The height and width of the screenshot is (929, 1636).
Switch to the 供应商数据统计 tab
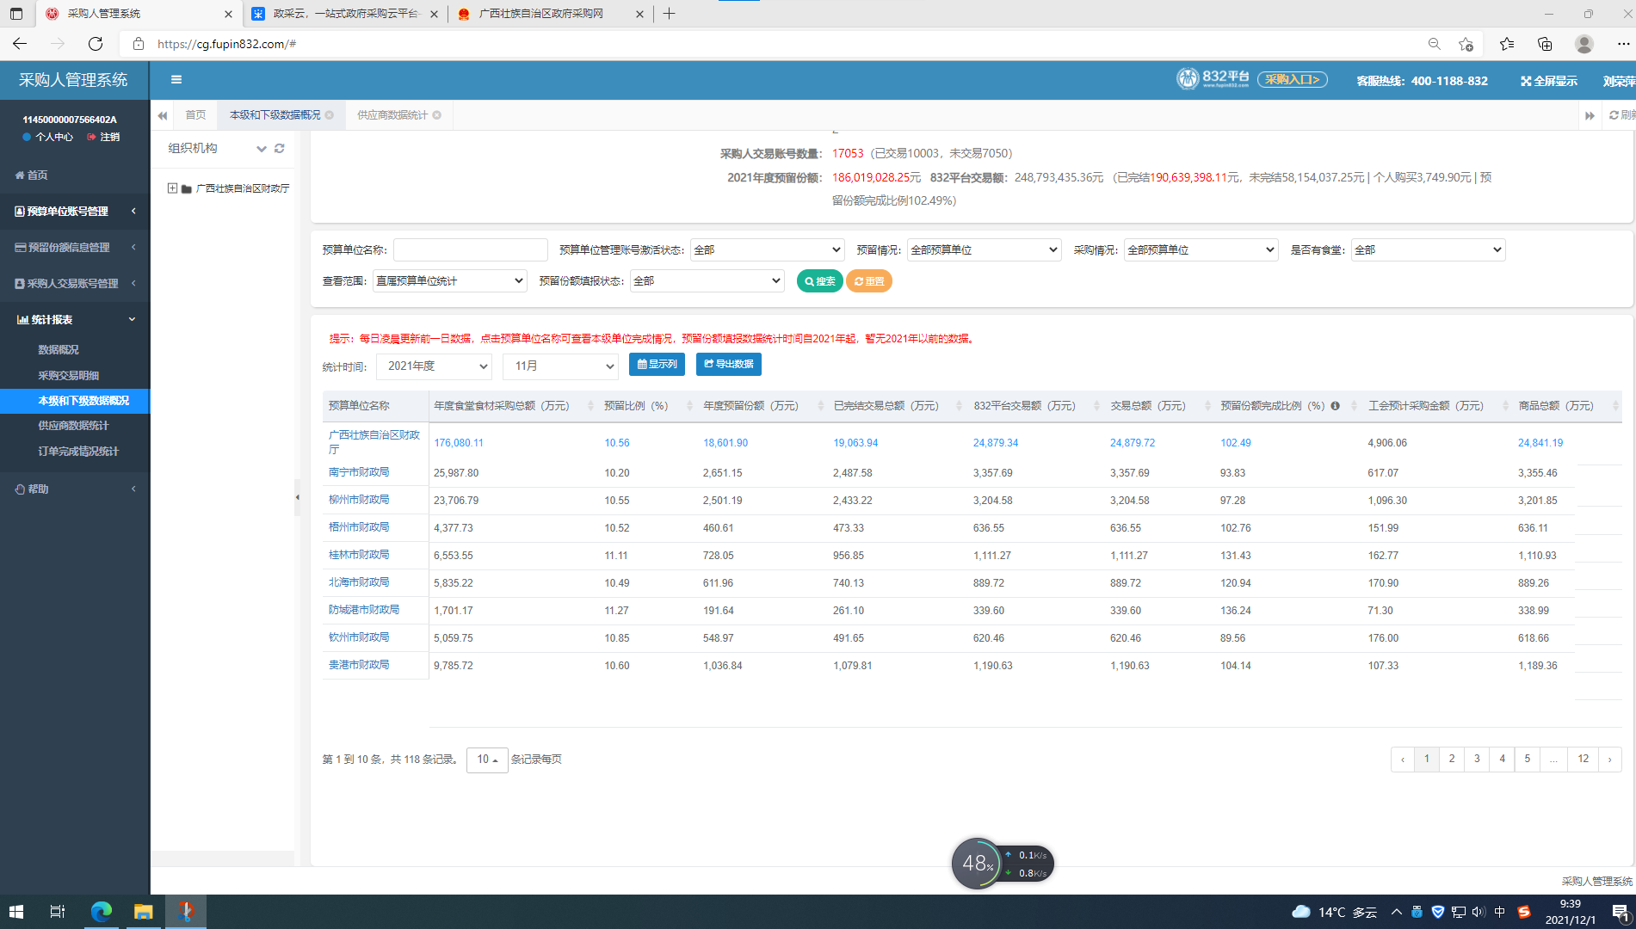[392, 114]
